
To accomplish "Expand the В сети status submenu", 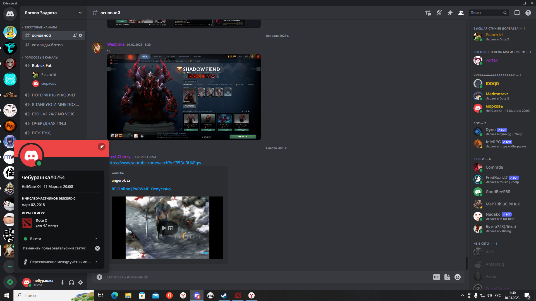I will pos(61,239).
